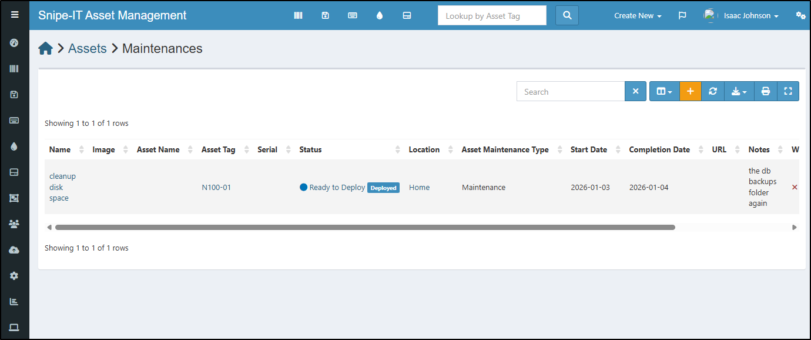This screenshot has width=811, height=340.
Task: Sort by Start Date column header
Action: coord(589,149)
